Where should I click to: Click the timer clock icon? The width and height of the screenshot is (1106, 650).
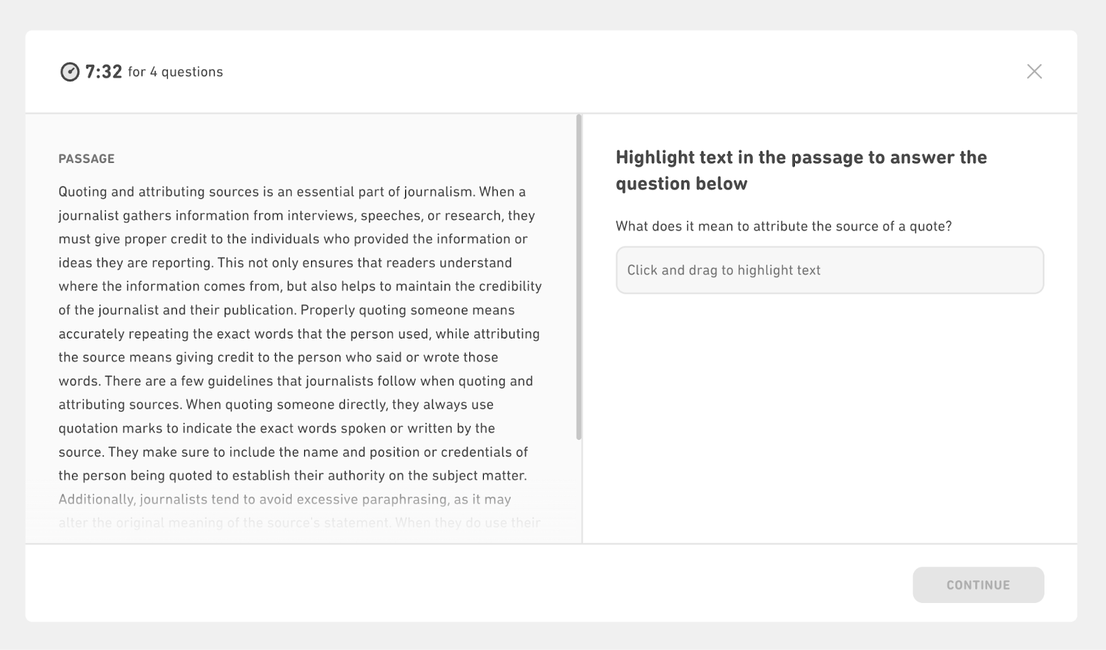[70, 72]
